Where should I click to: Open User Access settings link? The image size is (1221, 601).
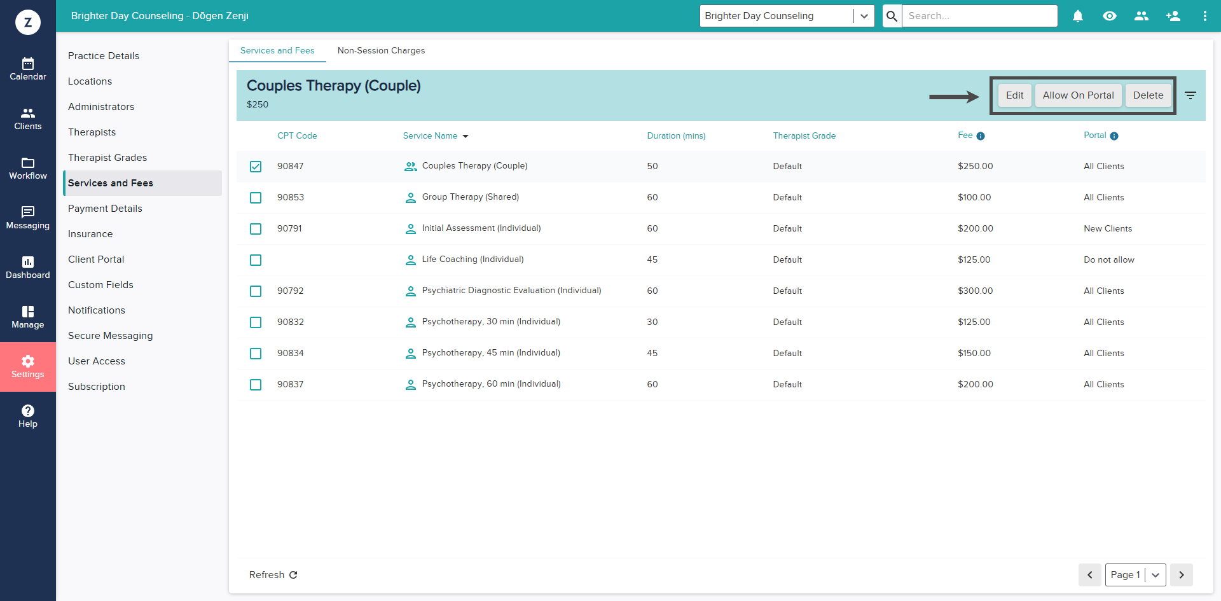97,361
